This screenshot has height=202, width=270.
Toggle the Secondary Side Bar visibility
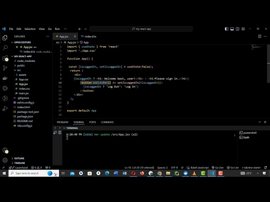(238, 29)
